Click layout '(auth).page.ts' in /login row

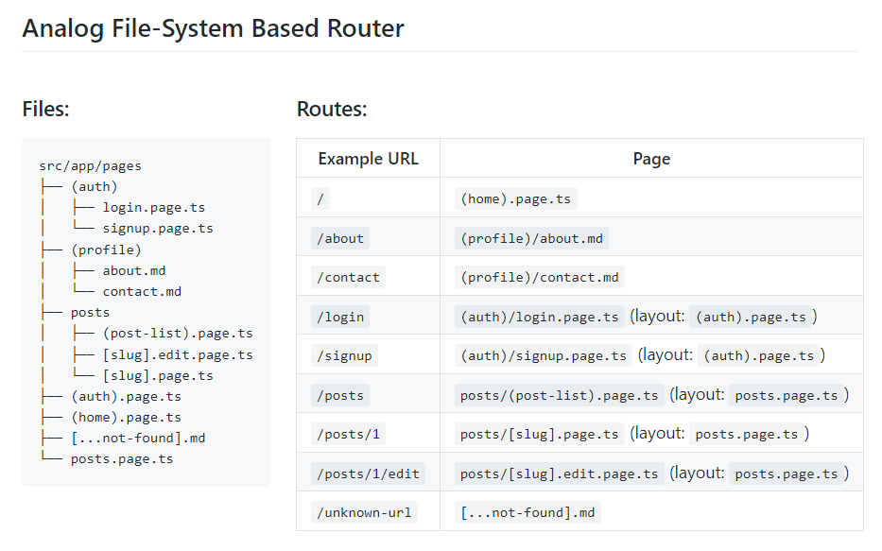(x=751, y=318)
